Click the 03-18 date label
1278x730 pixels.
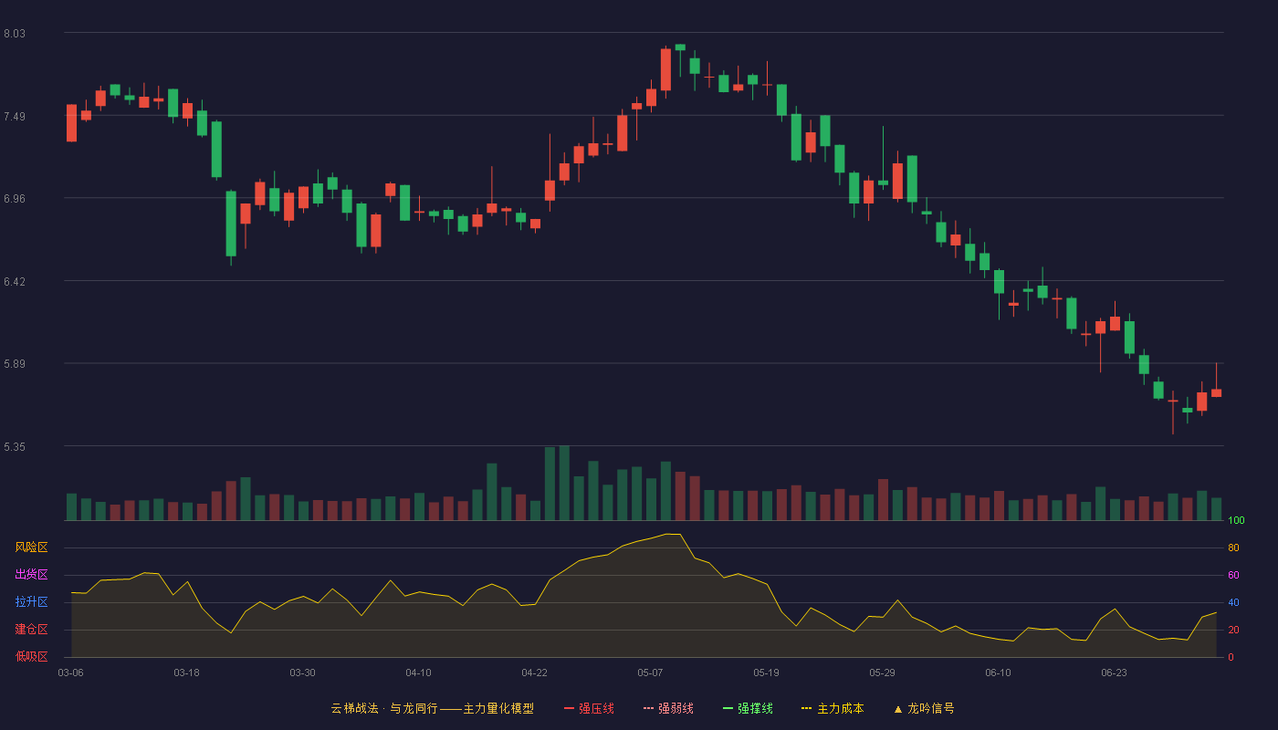[186, 673]
